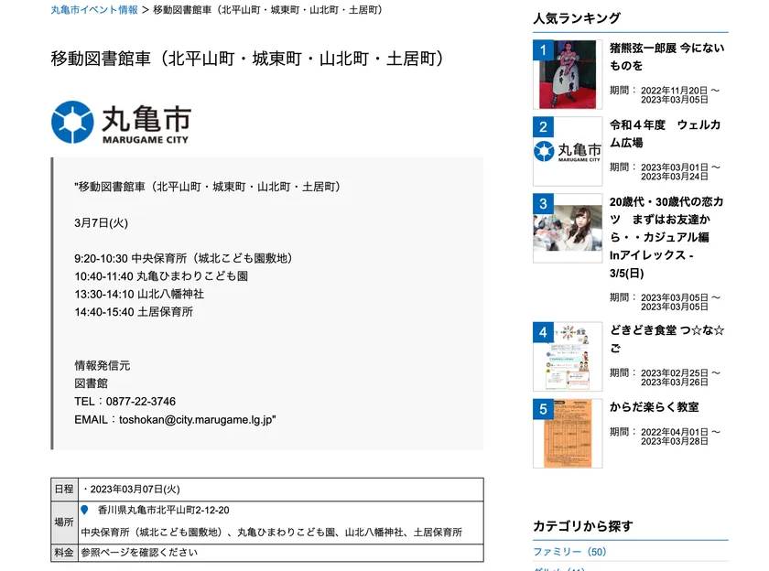Select the ファミリー（50） category link
This screenshot has width=769, height=571.
tap(569, 552)
